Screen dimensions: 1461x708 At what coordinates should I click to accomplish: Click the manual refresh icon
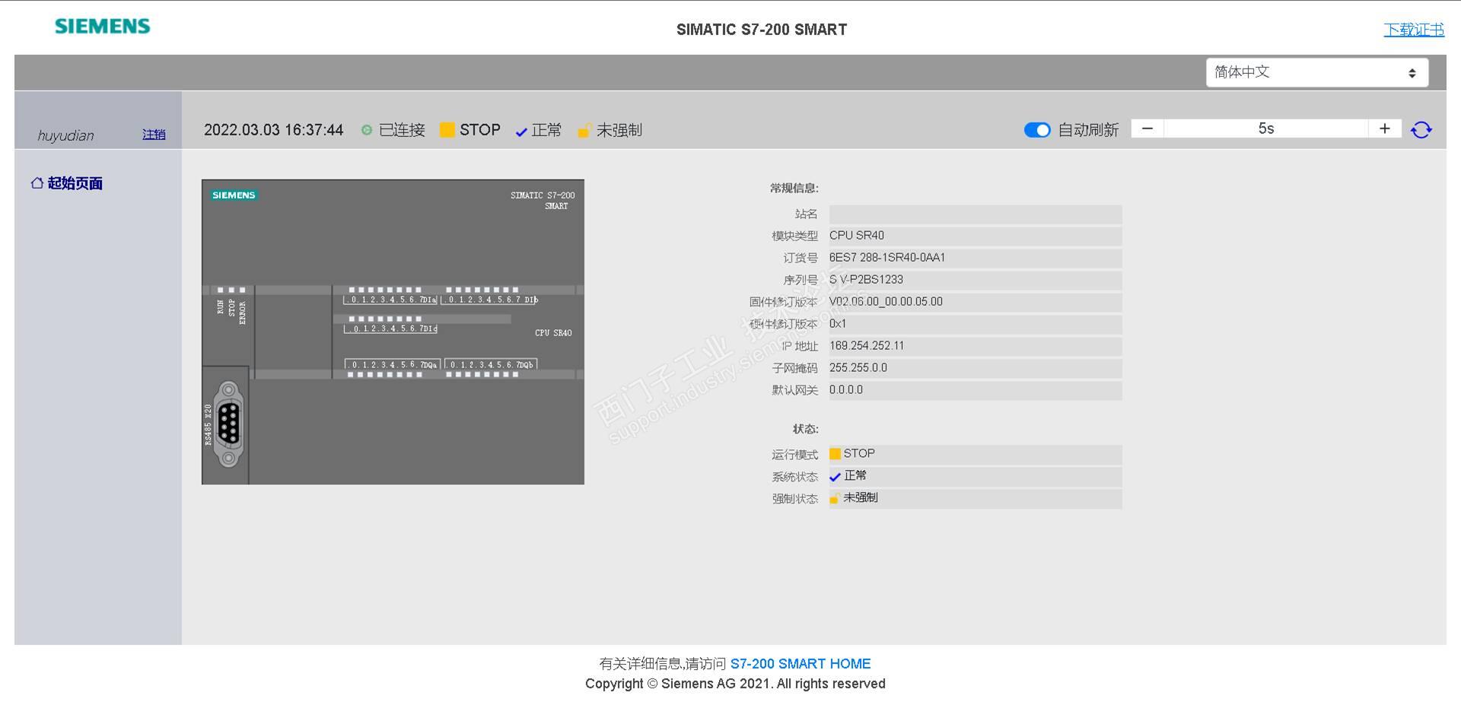pyautogui.click(x=1421, y=130)
